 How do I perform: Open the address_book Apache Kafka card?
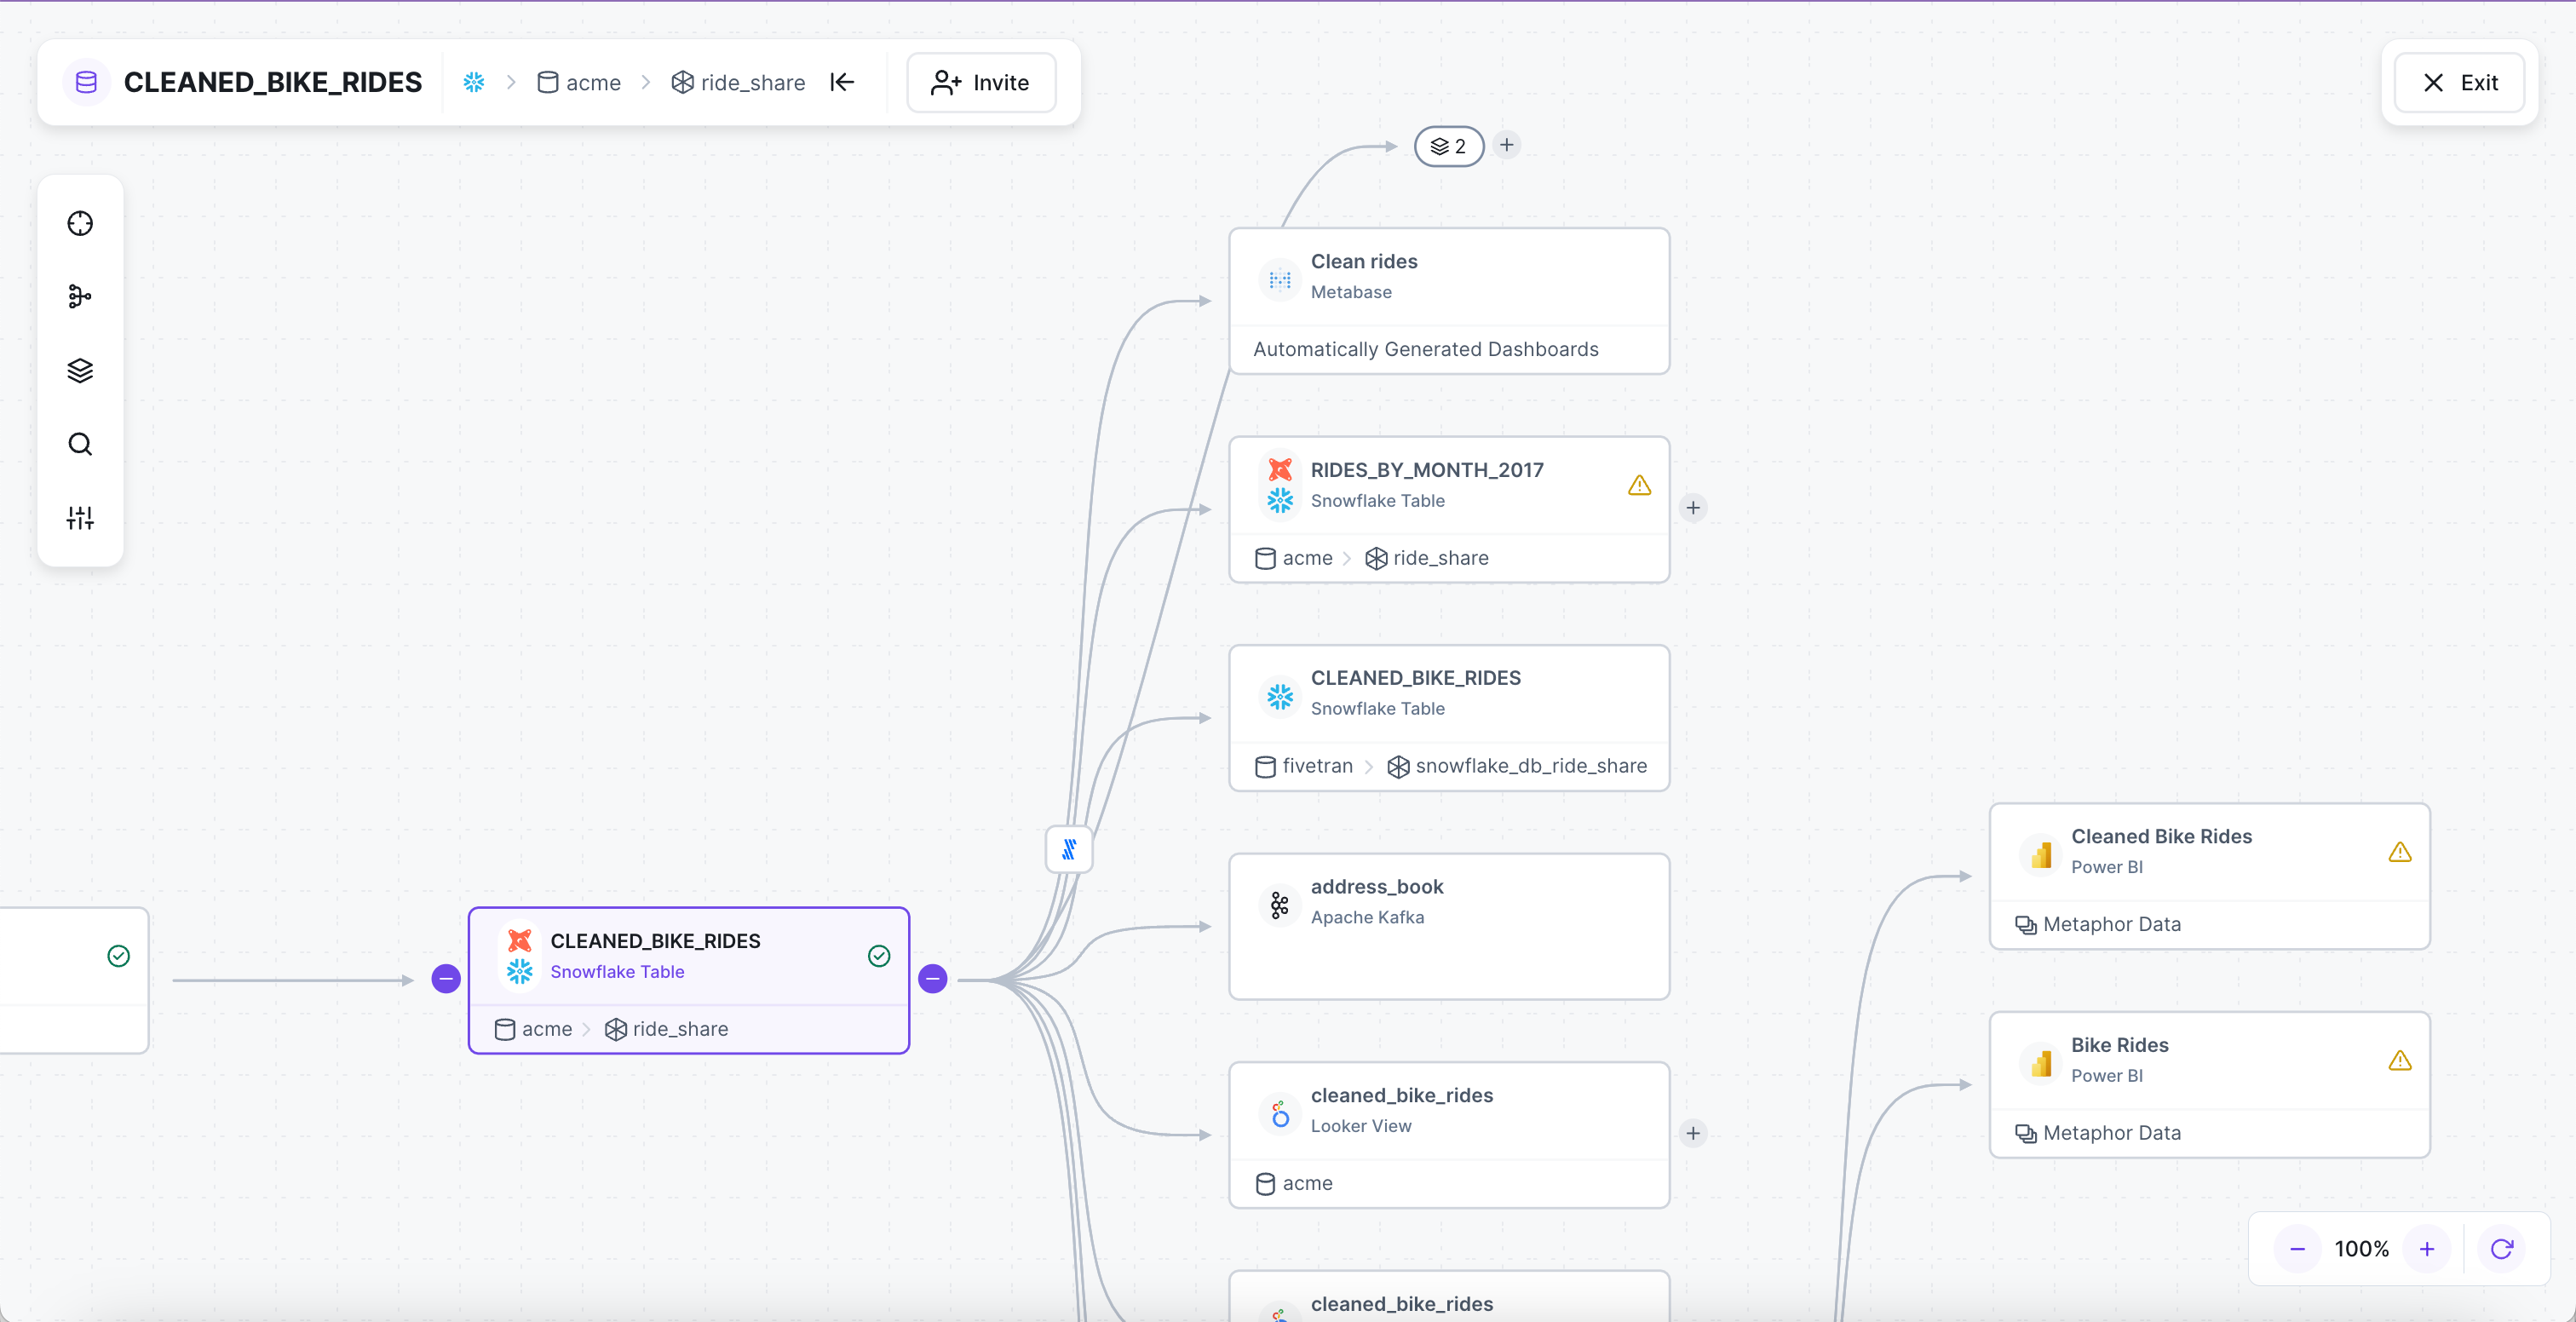tap(1449, 926)
